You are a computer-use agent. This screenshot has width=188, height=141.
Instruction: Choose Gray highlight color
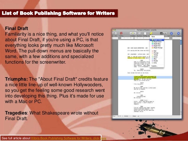[157, 63]
